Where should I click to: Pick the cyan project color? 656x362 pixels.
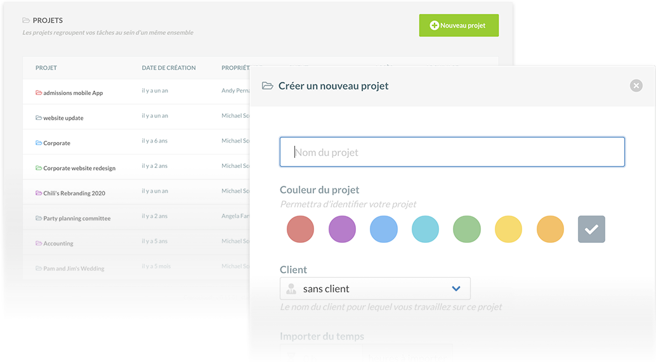(425, 229)
